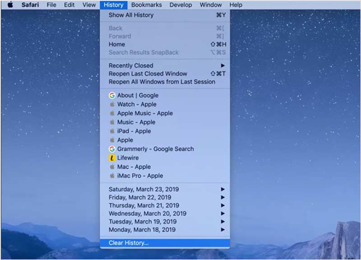Open the Help menu

click(x=236, y=5)
